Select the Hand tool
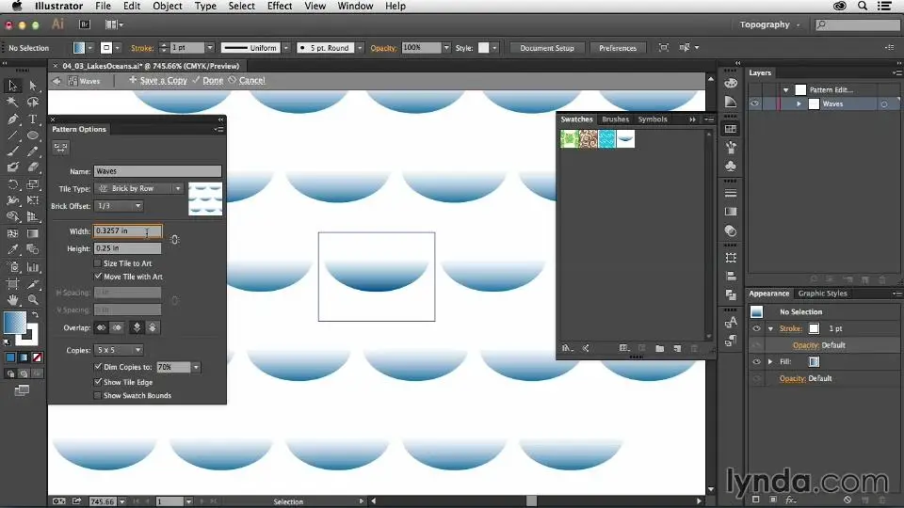 (12, 299)
